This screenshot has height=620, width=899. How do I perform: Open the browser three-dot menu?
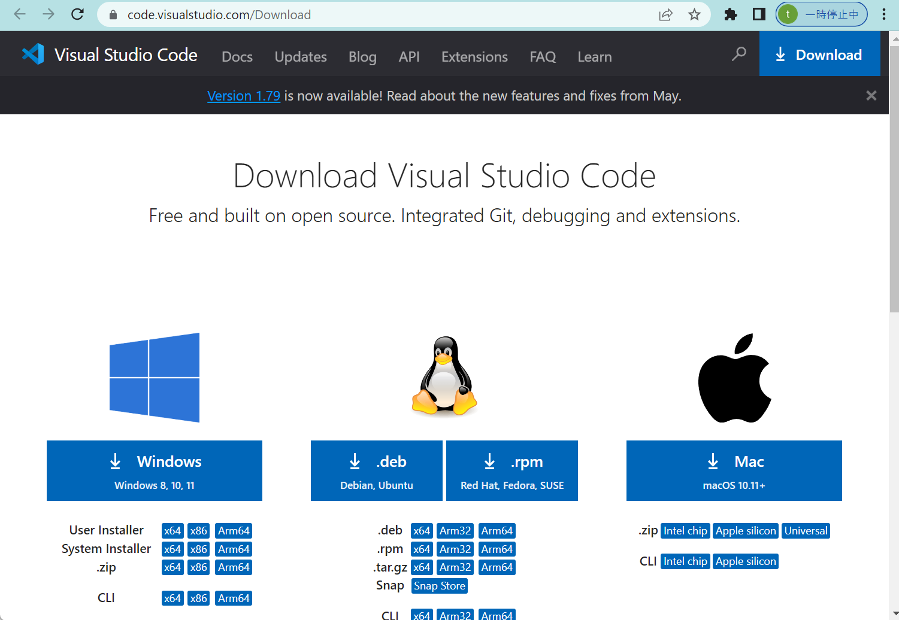click(x=884, y=14)
